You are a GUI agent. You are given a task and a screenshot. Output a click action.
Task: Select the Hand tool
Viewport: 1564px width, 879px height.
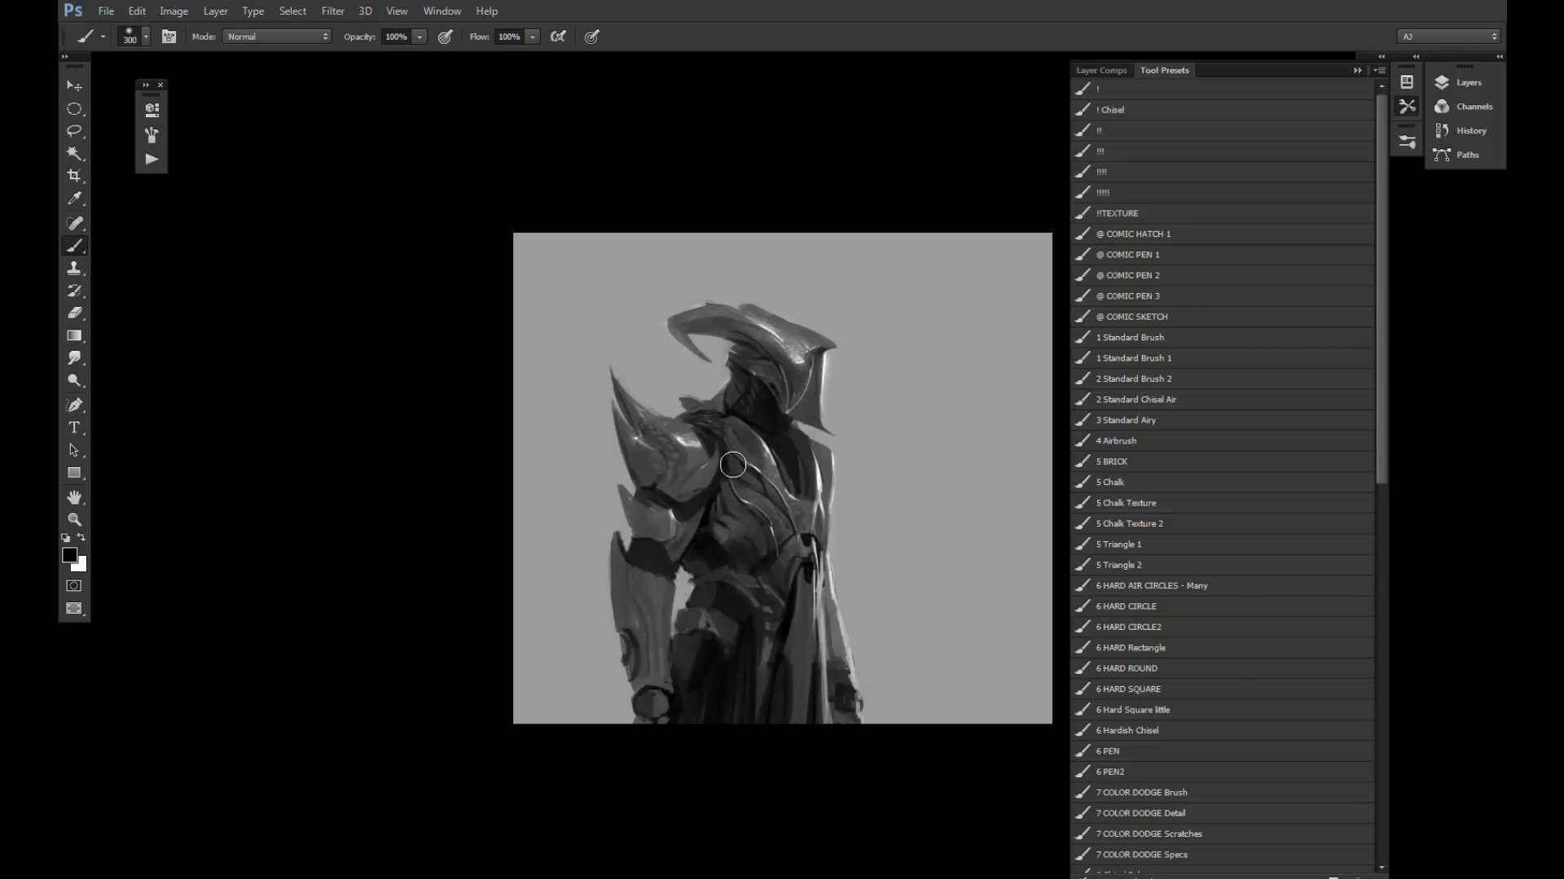[x=74, y=496]
